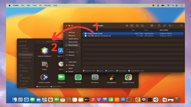Sort Downloads list by Date Added column
The image size is (191, 107).
tap(164, 30)
